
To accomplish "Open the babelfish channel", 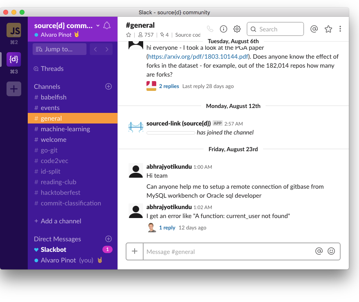I will pyautogui.click(x=73, y=97).
